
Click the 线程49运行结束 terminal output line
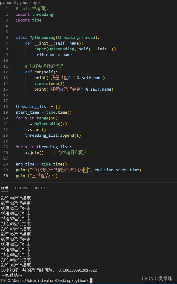[x=16, y=224]
